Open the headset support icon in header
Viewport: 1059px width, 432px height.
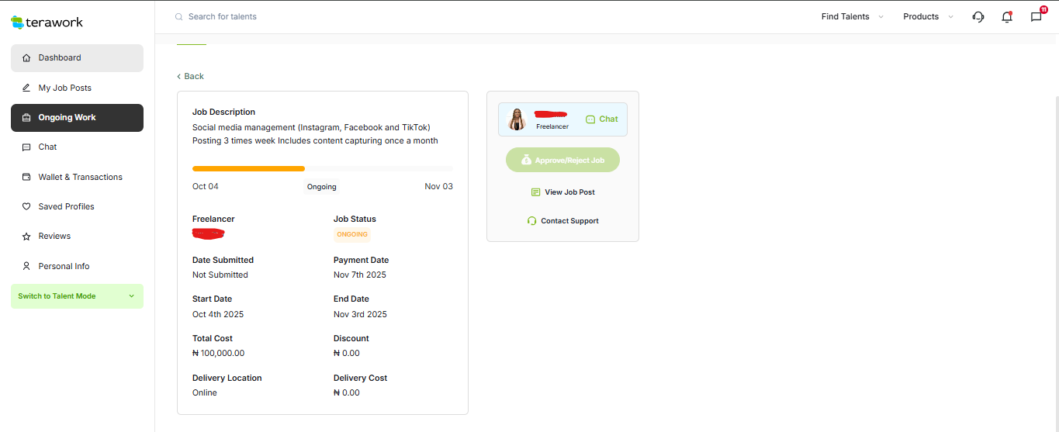(978, 17)
